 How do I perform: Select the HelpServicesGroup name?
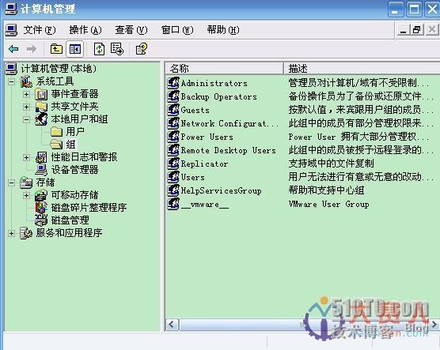pos(221,191)
